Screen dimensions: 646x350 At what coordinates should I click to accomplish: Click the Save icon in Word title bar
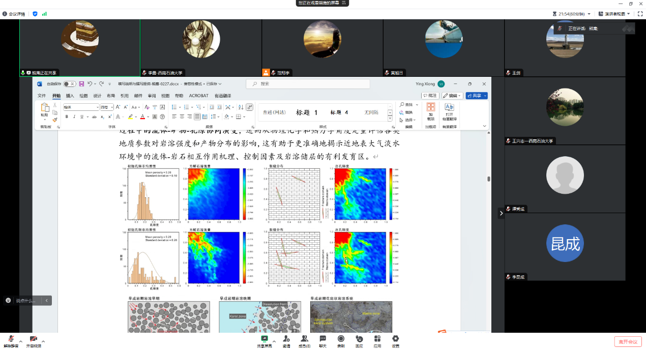81,84
